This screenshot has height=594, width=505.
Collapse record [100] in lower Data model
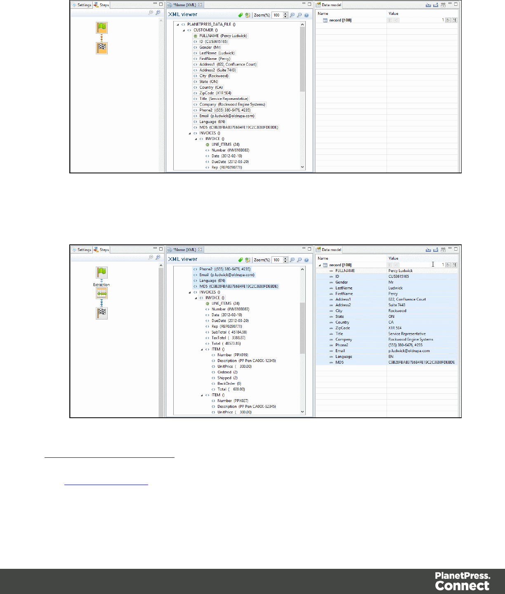tap(319, 265)
